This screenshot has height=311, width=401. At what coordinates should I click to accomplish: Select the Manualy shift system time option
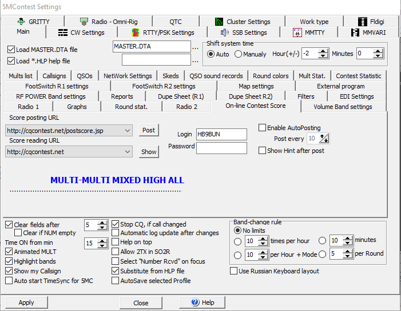pos(238,54)
